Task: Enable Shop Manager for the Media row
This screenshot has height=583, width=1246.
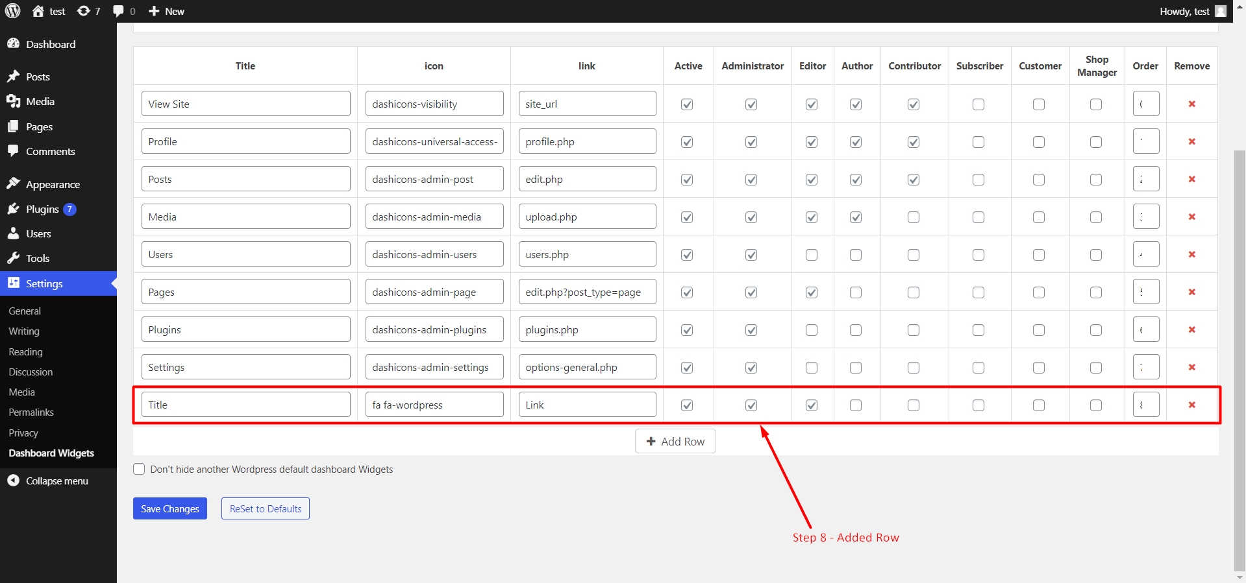Action: 1096,217
